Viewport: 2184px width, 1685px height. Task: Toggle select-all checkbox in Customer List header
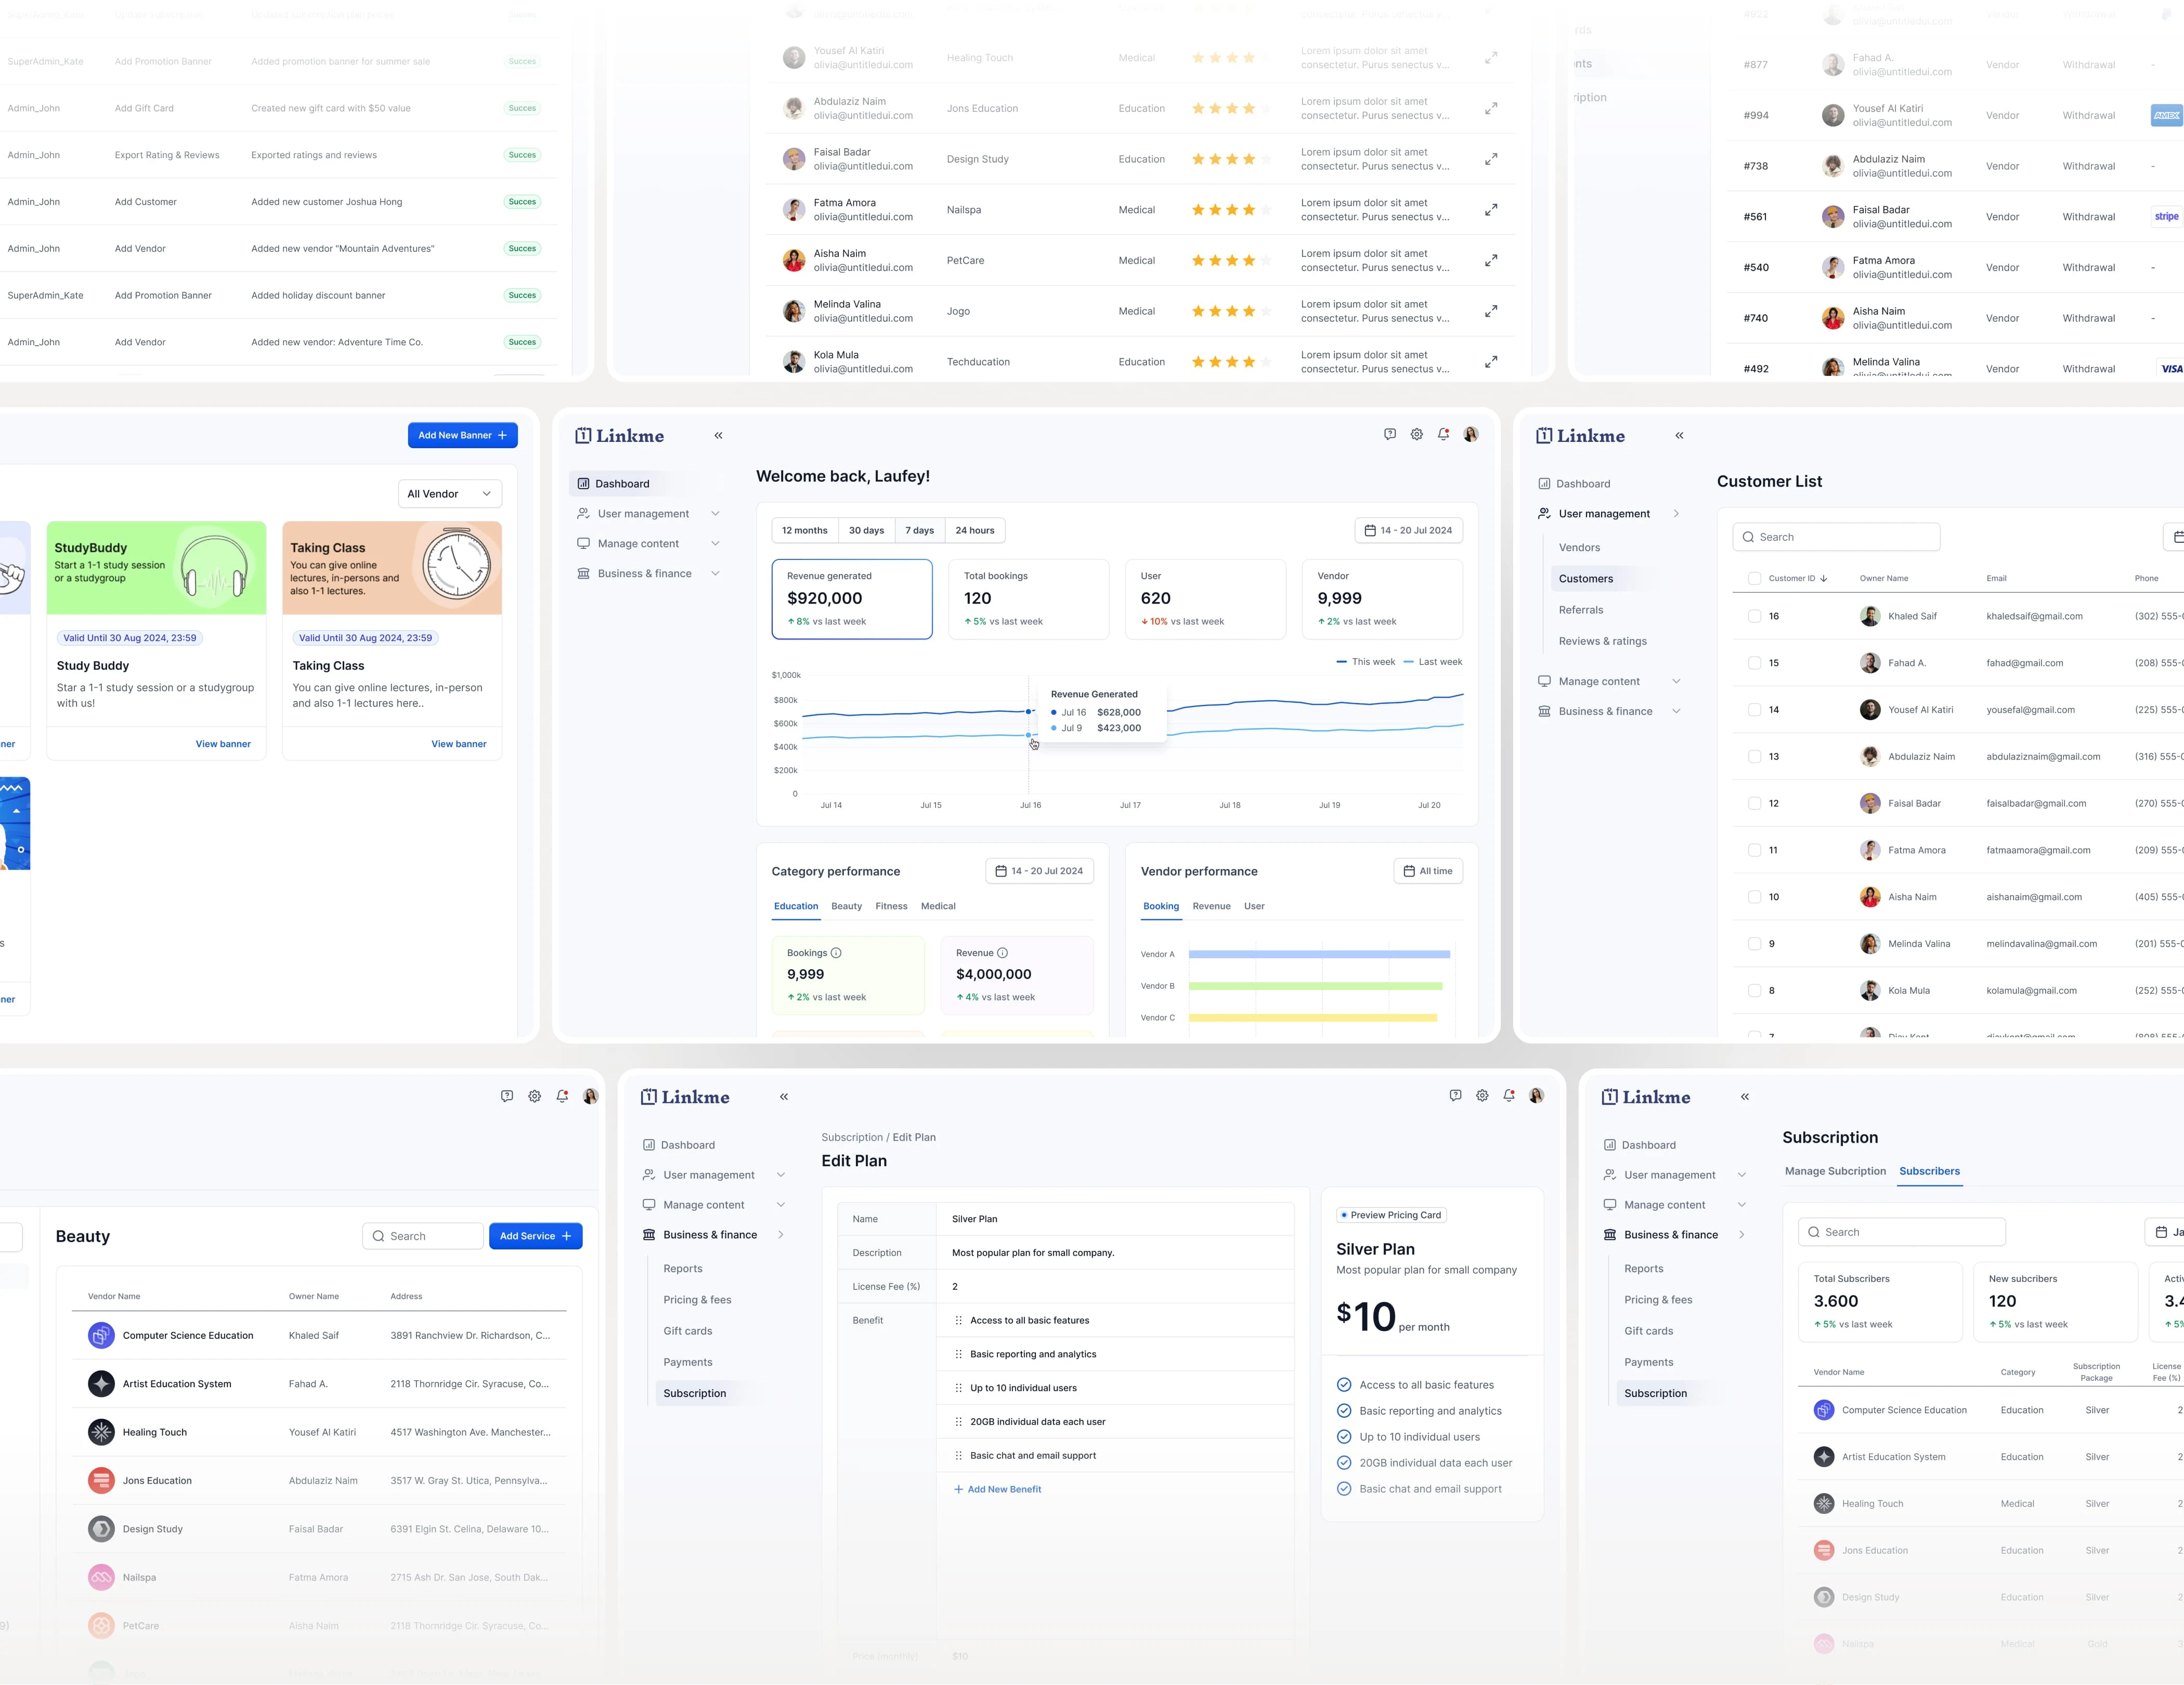pos(1754,578)
